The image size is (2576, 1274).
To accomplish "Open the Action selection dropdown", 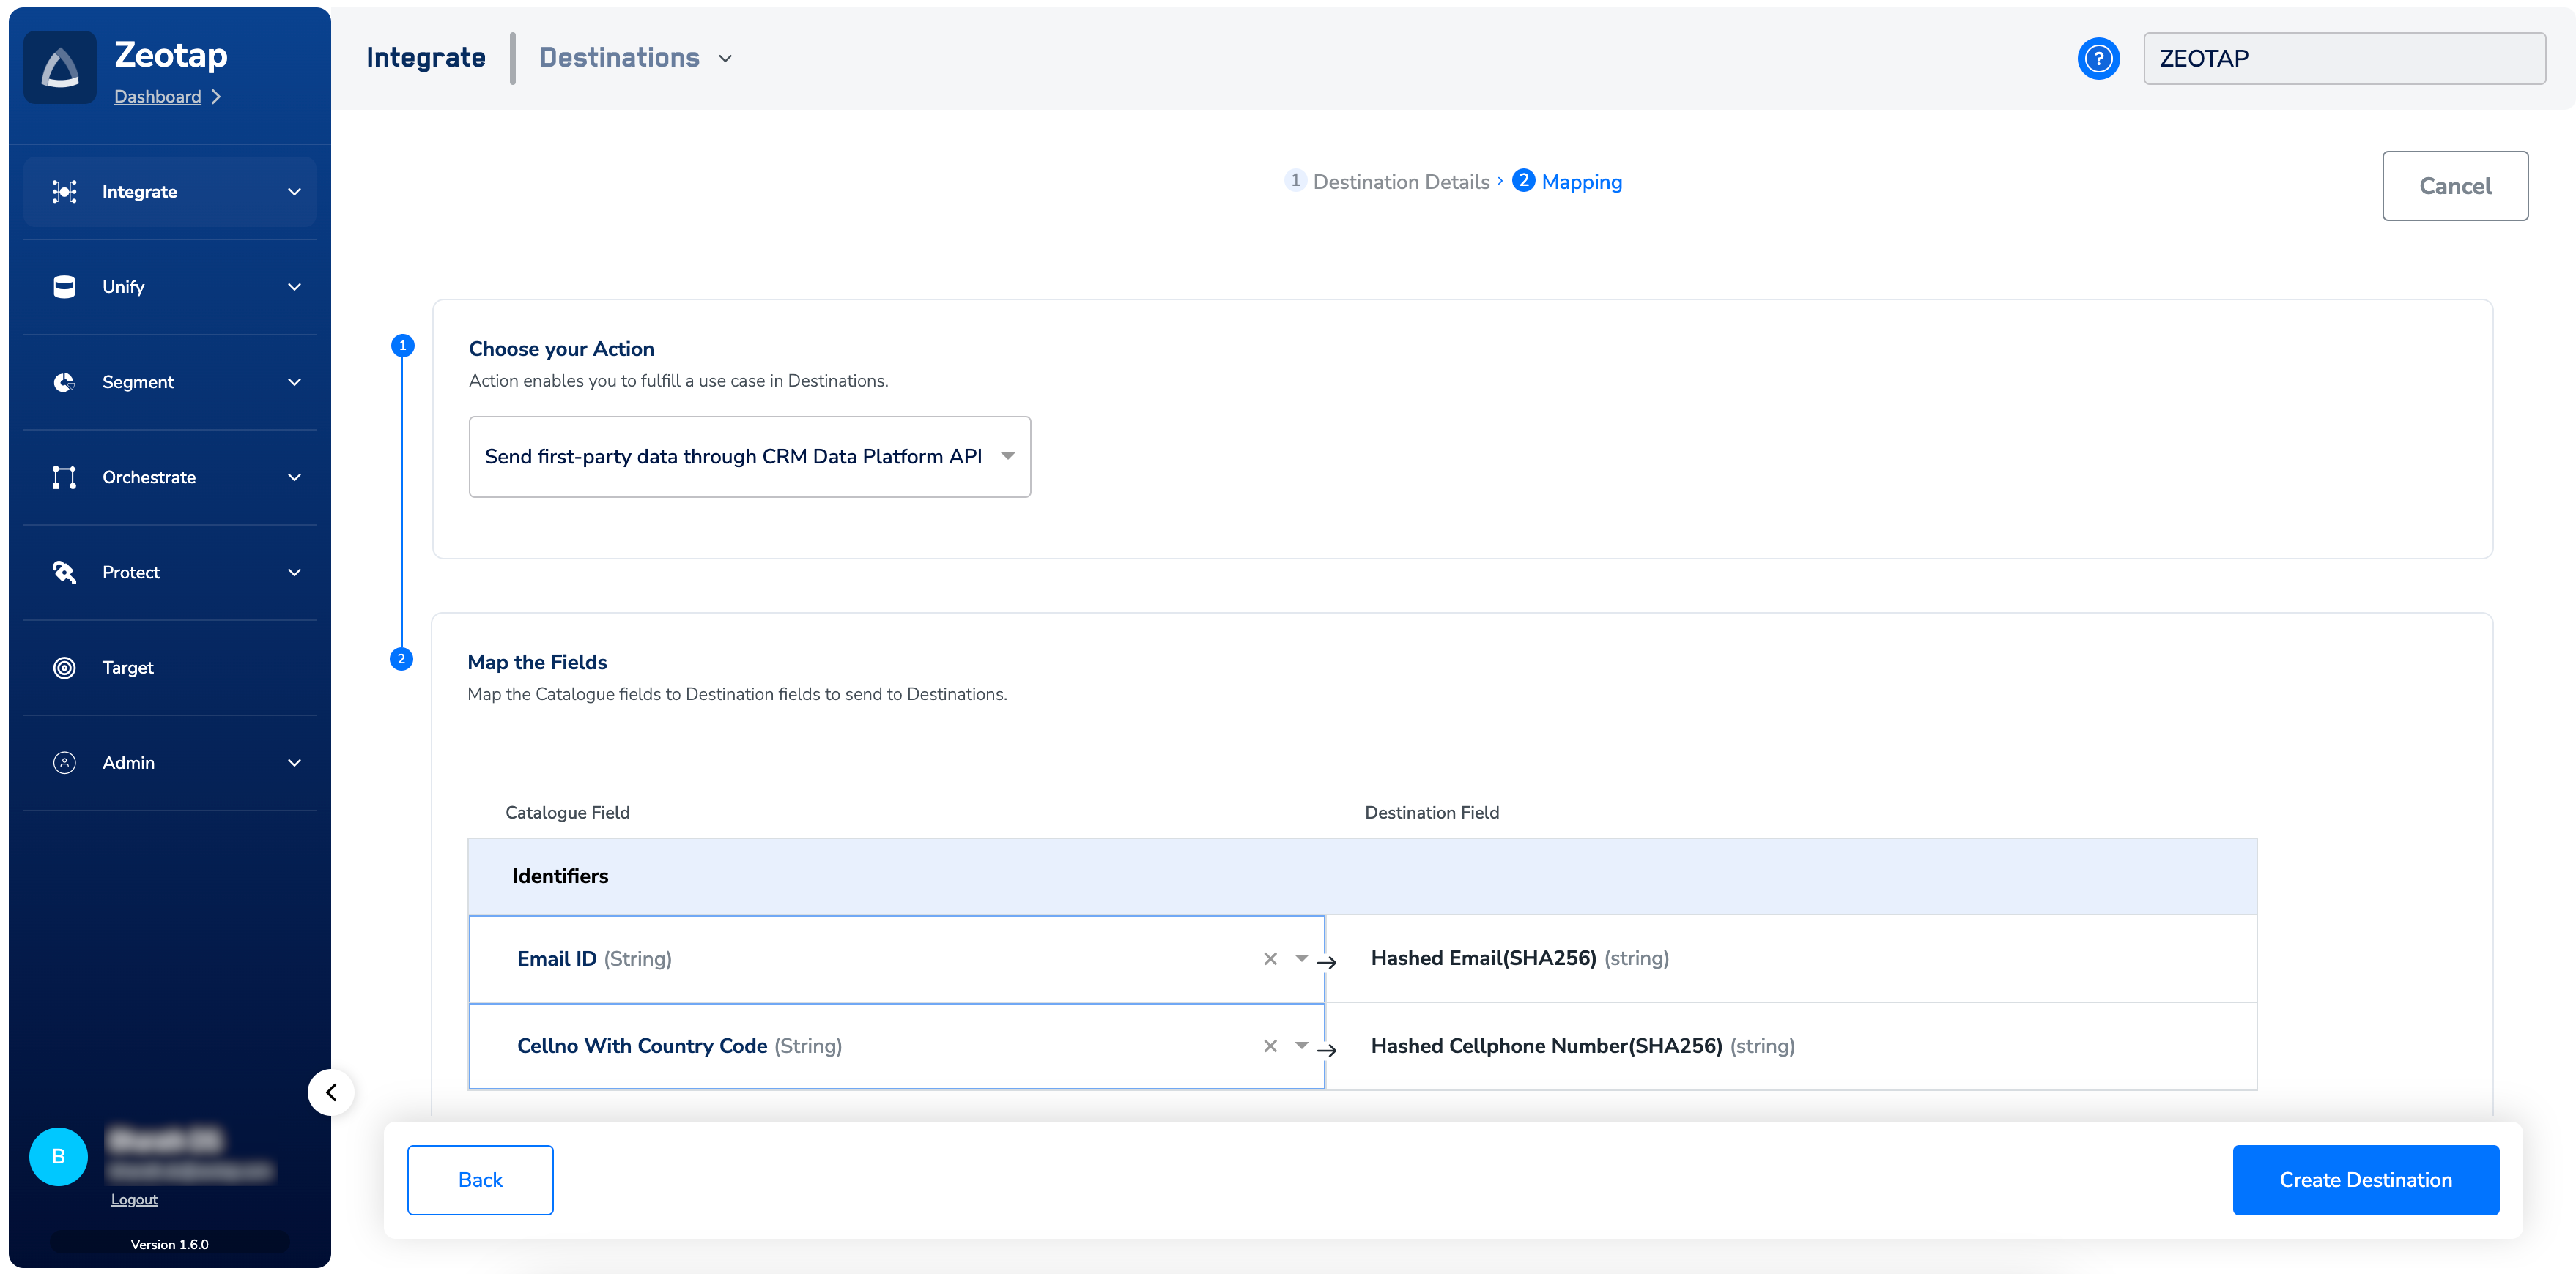I will [x=1007, y=455].
